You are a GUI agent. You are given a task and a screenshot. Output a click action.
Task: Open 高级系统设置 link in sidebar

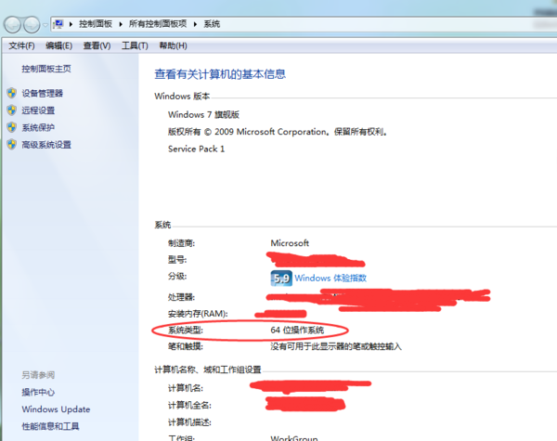point(46,145)
